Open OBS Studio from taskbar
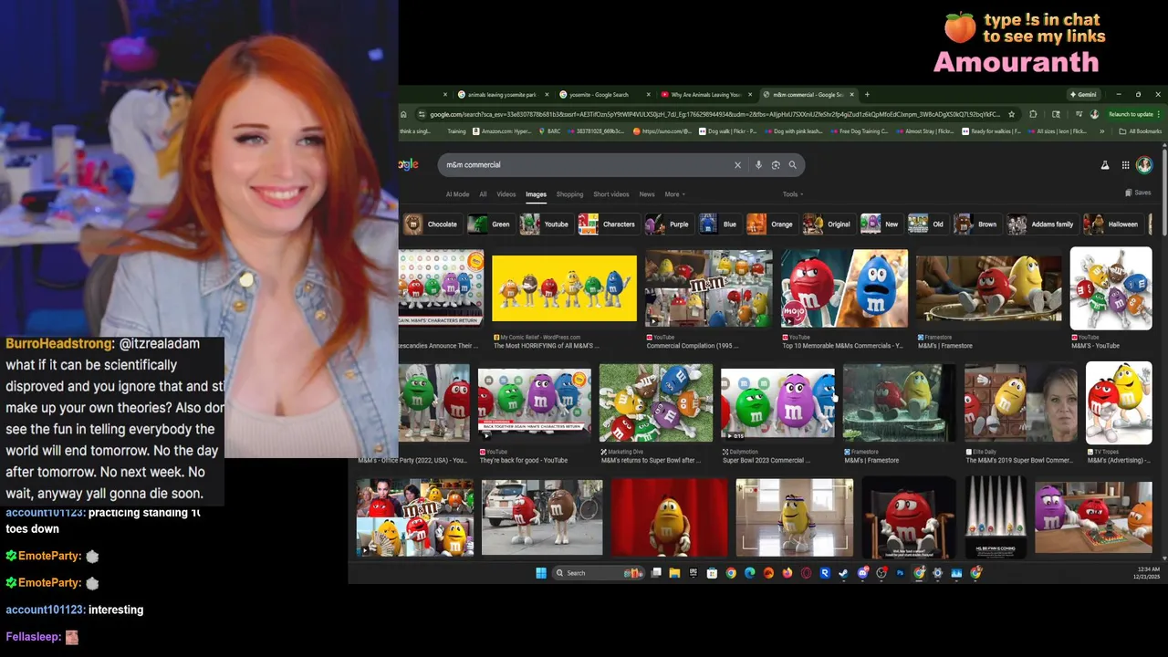The image size is (1168, 657). 881,573
